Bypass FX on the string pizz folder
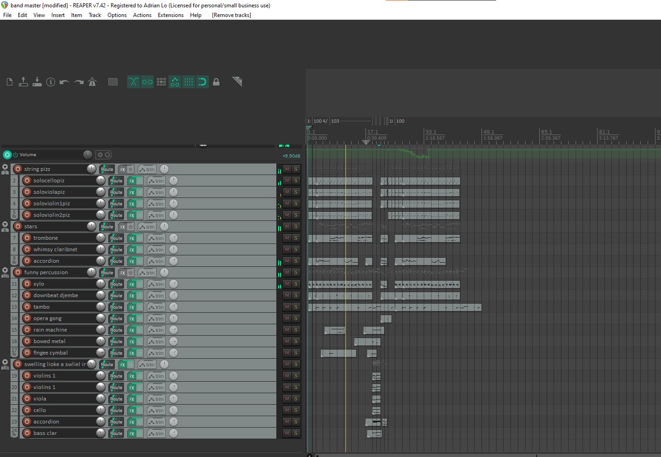This screenshot has width=661, height=457. point(131,169)
